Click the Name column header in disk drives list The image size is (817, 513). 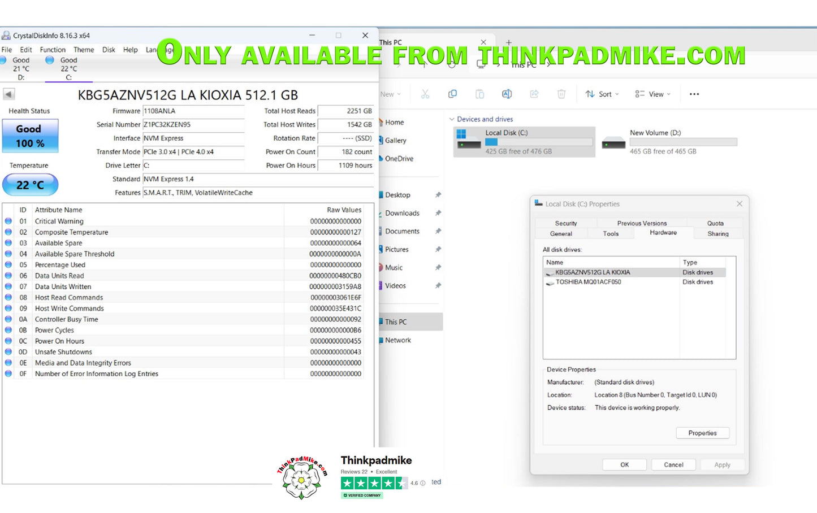611,262
